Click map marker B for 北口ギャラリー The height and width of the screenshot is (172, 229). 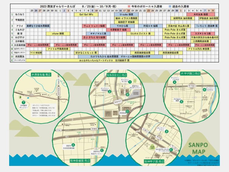(128, 94)
